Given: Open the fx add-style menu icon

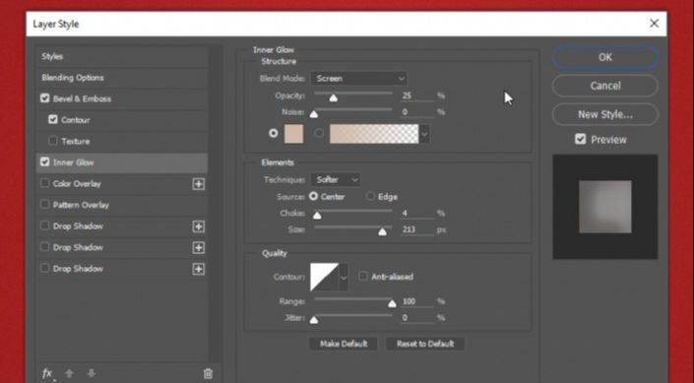Looking at the screenshot, I should point(47,374).
